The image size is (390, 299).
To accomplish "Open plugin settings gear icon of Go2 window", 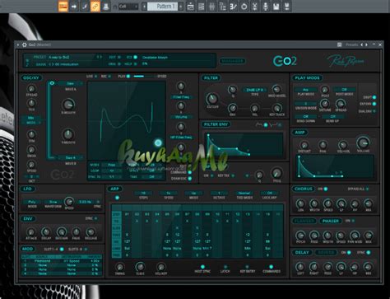I will [x=25, y=44].
